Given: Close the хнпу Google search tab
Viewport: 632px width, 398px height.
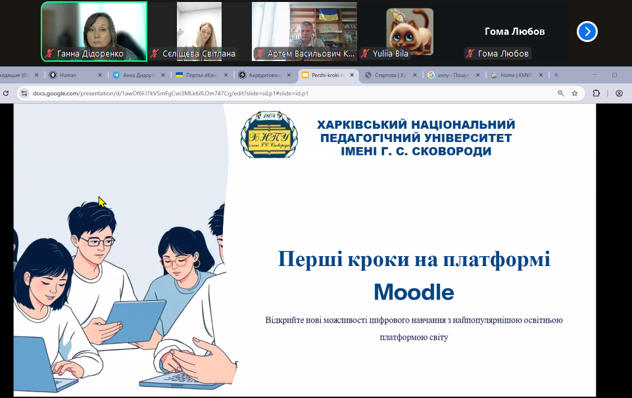Looking at the screenshot, I should [477, 75].
